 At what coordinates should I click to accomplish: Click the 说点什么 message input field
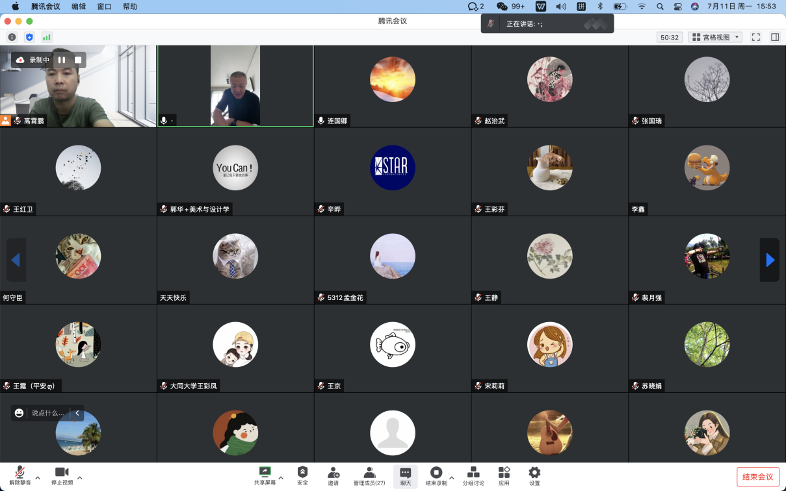click(48, 412)
